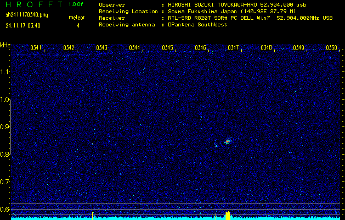Click the 24.11.17 03:40 date stamp
The width and height of the screenshot is (345, 220).
tap(25, 25)
